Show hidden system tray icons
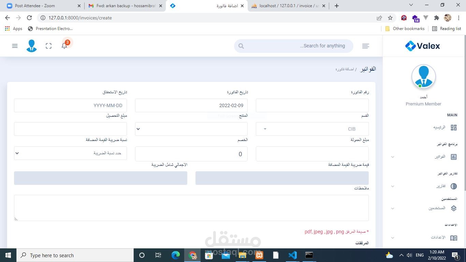The height and width of the screenshot is (262, 466). tap(402, 255)
